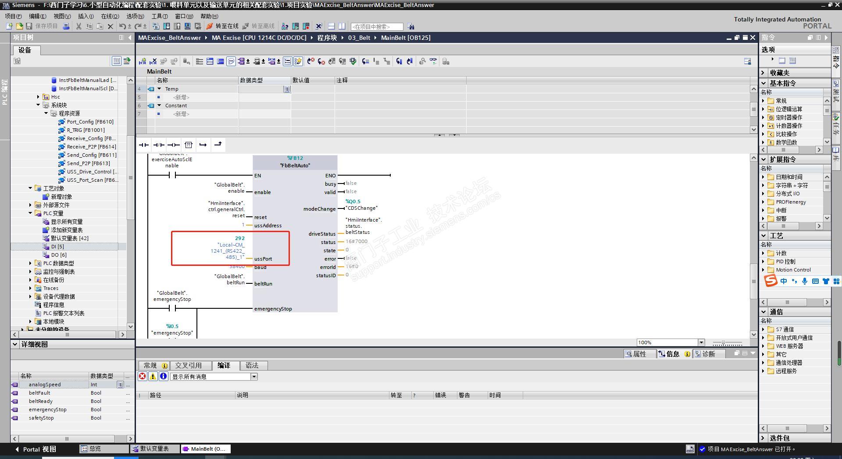Open the 默认变量表 editor from the taskbar
The height and width of the screenshot is (459, 842).
point(155,449)
